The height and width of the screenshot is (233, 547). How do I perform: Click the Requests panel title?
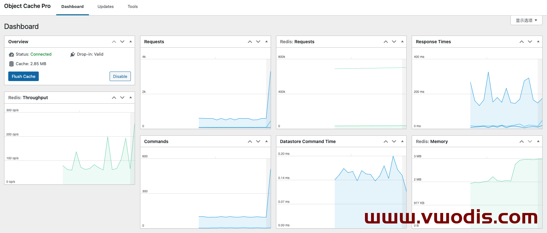click(154, 42)
